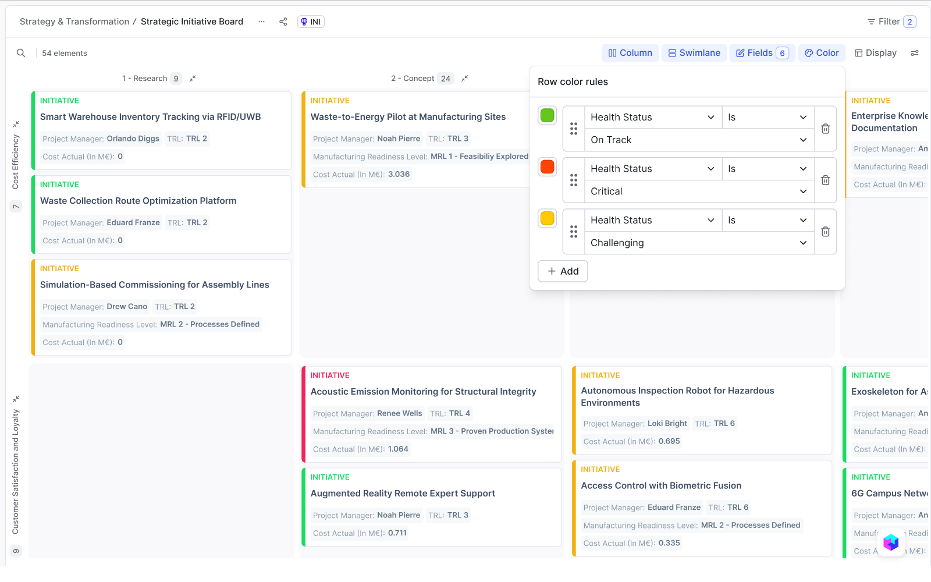Open the Fields settings tab
This screenshot has width=931, height=582.
pyautogui.click(x=762, y=53)
